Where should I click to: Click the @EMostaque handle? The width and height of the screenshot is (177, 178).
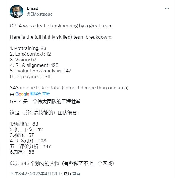40,14
